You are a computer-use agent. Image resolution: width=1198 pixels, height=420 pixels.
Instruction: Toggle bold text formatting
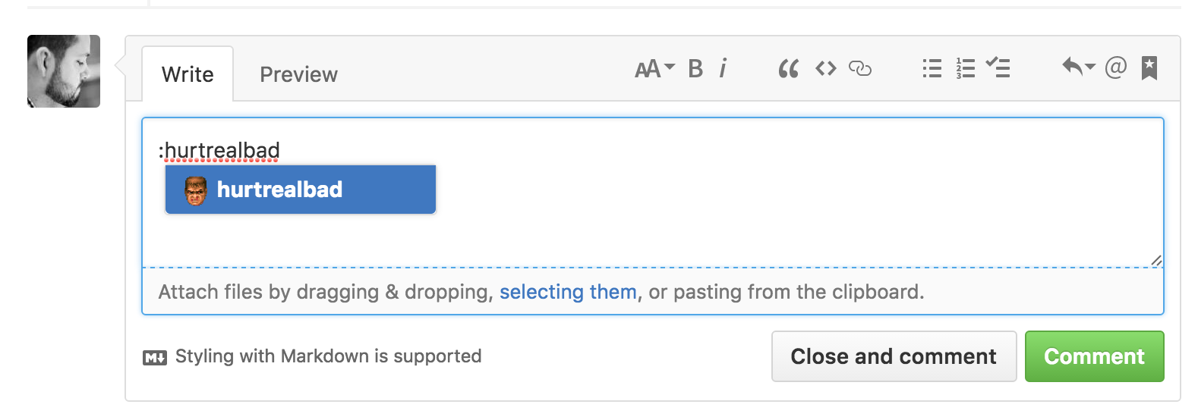[695, 69]
